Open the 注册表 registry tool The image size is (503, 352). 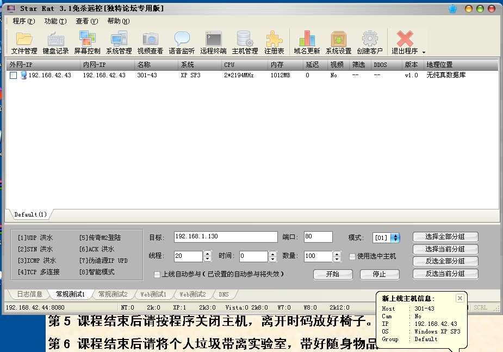(x=274, y=42)
